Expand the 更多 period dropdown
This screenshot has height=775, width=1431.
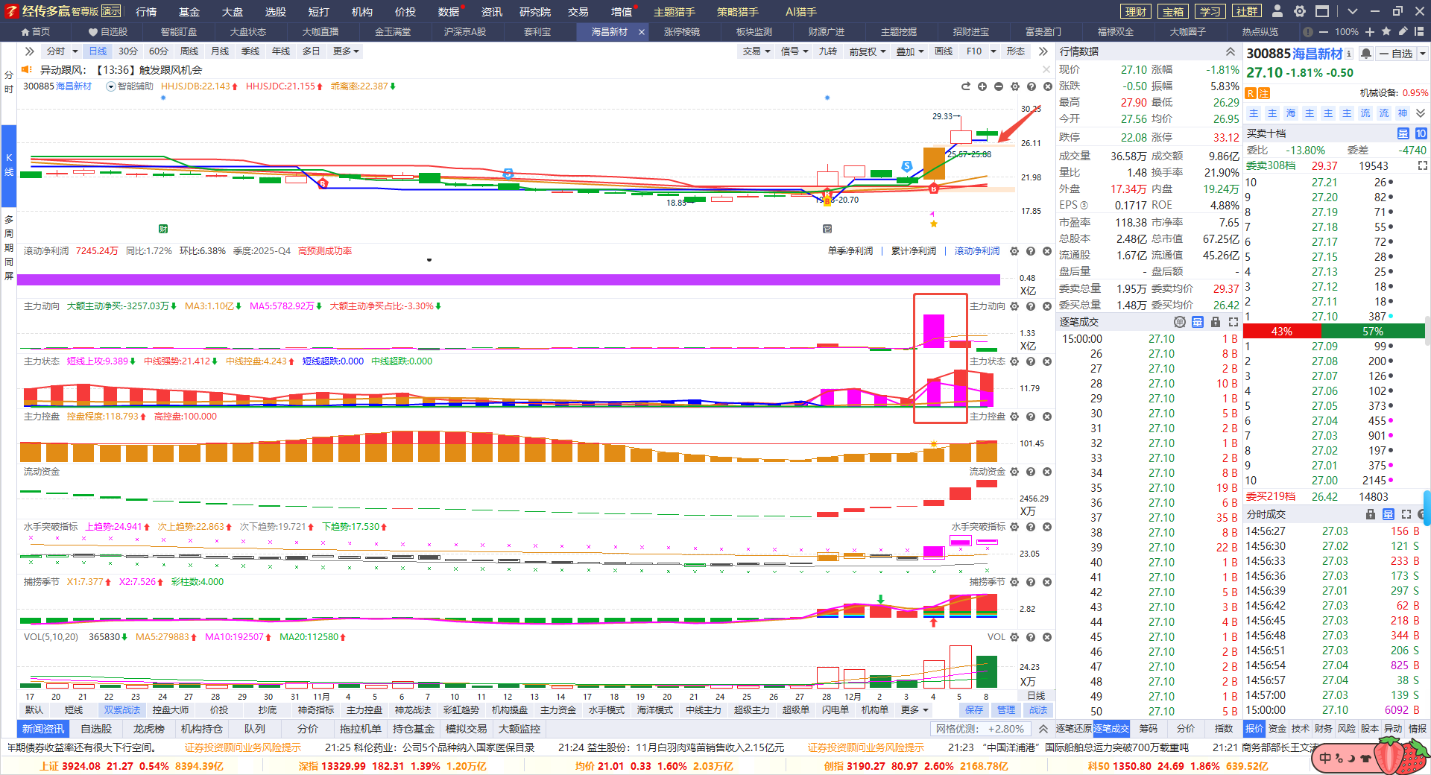click(x=346, y=51)
